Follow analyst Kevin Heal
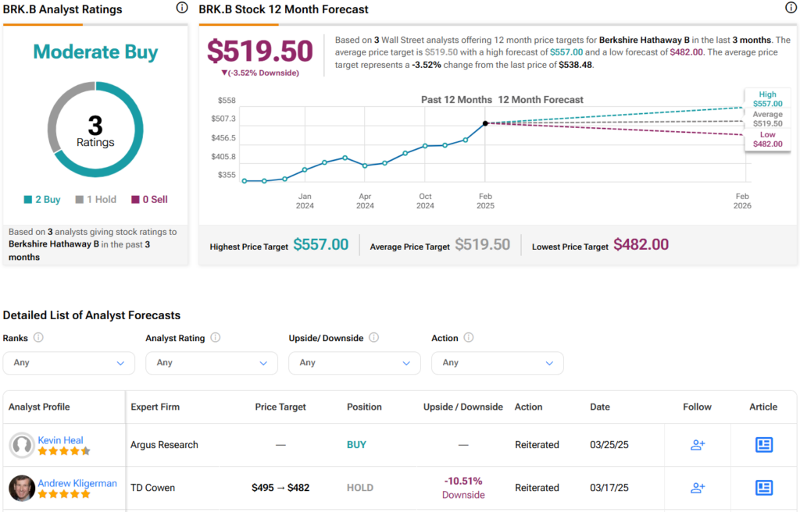Image resolution: width=800 pixels, height=512 pixels. 698,445
